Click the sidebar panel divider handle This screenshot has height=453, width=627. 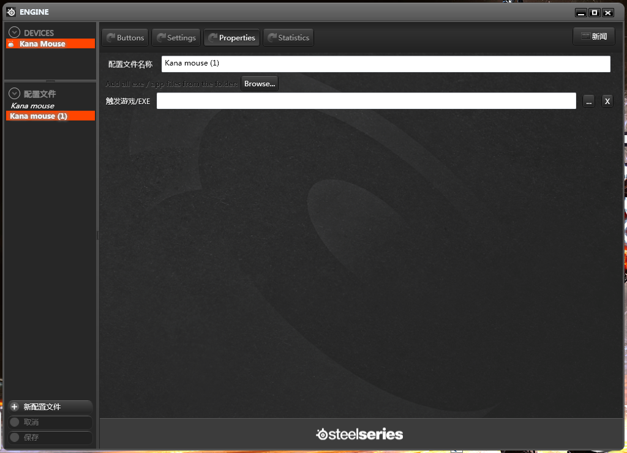coord(50,81)
